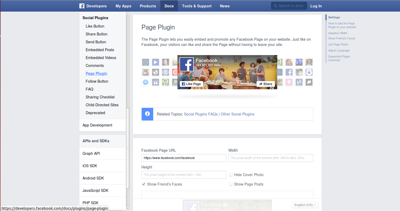Click the Developers header link

[96, 6]
